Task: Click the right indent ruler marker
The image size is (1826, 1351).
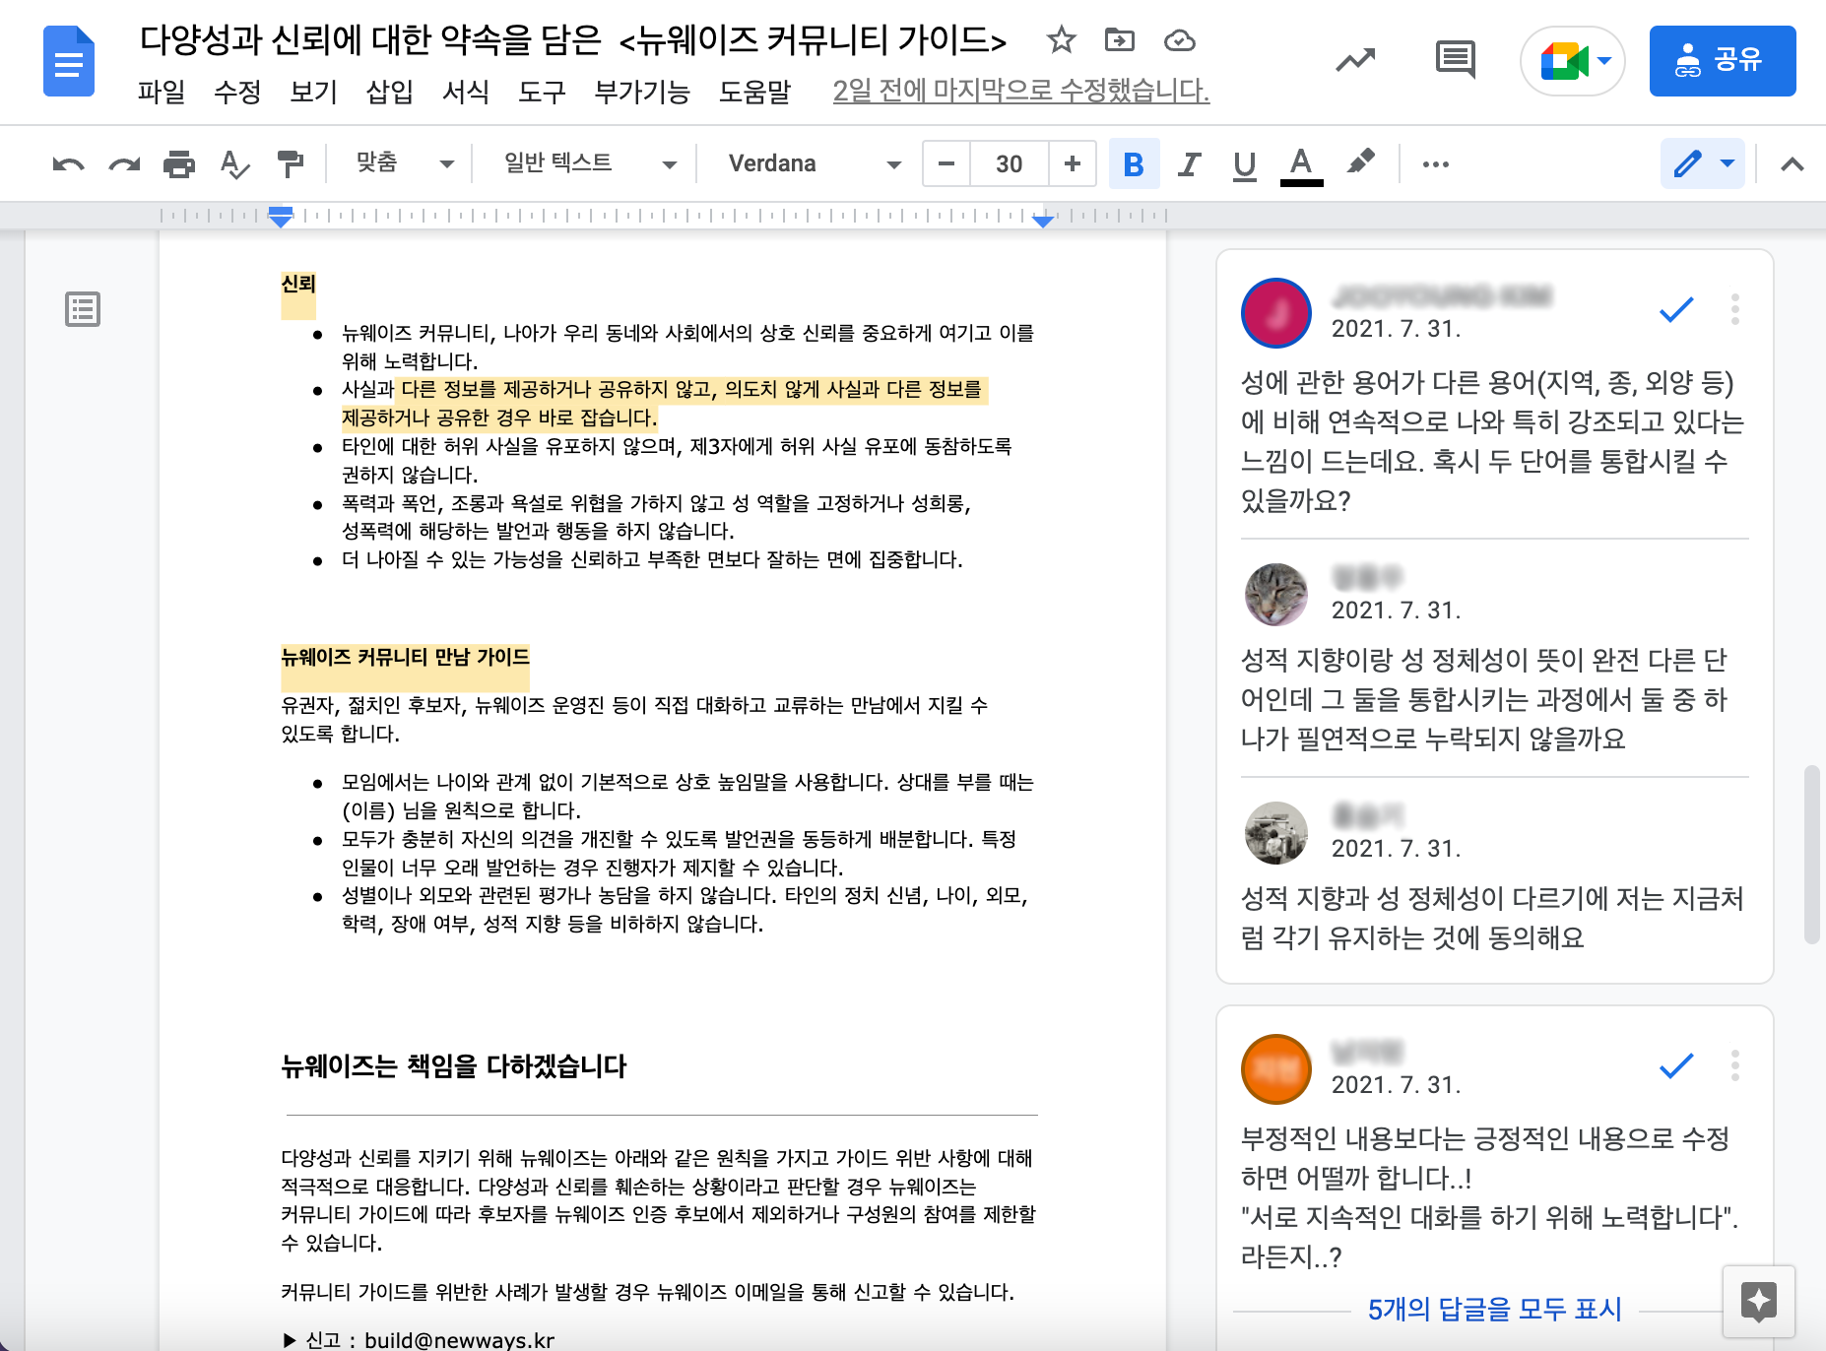Action: (x=1043, y=220)
